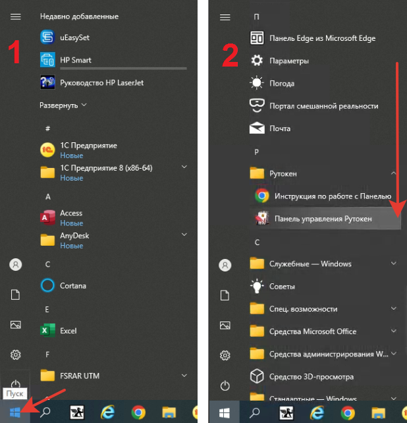Open Chrome from right panel taskbar
The width and height of the screenshot is (407, 423).
point(348,412)
